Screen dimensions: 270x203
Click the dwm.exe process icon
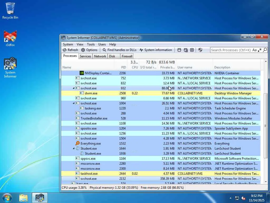pyautogui.click(x=82, y=93)
